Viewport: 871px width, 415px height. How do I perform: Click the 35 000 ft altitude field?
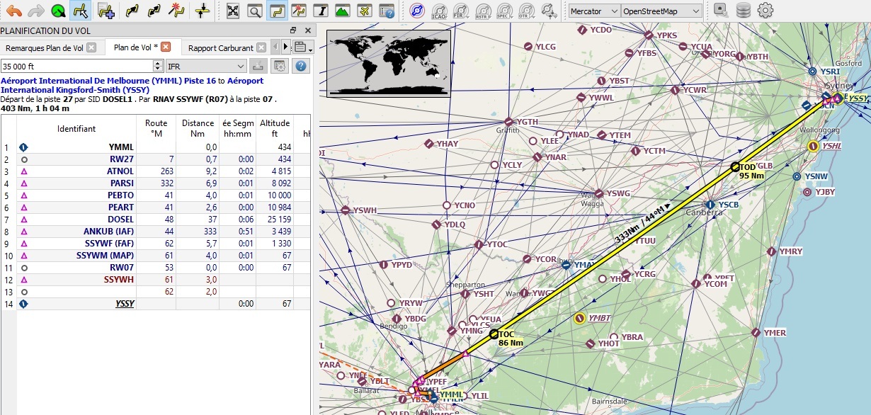click(x=78, y=66)
